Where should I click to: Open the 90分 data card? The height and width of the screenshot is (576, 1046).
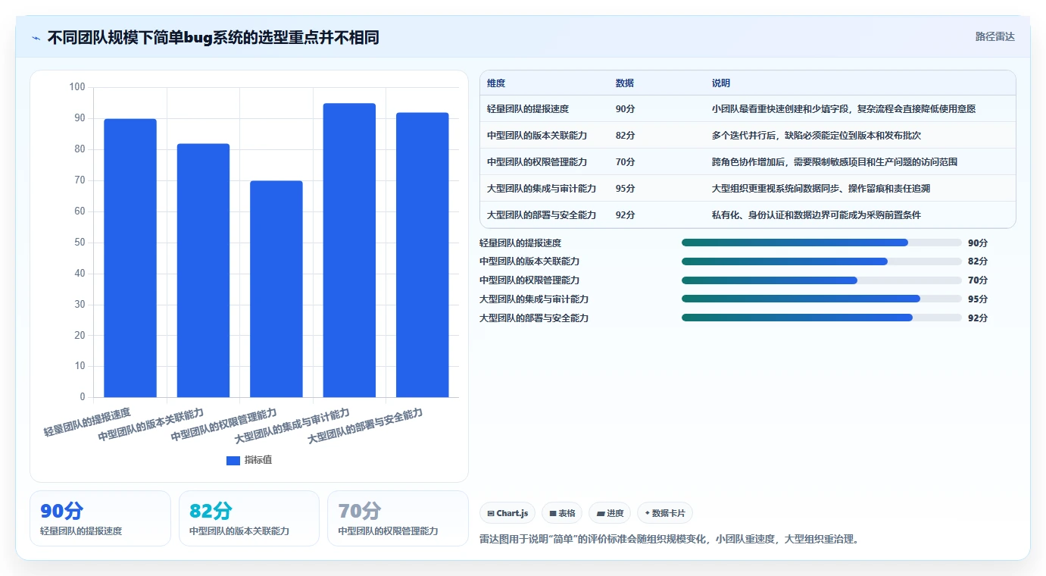coord(100,518)
